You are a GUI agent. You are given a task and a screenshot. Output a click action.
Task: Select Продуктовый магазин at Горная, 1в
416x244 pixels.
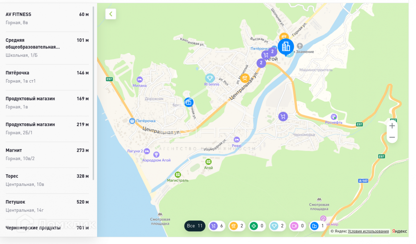(x=47, y=103)
